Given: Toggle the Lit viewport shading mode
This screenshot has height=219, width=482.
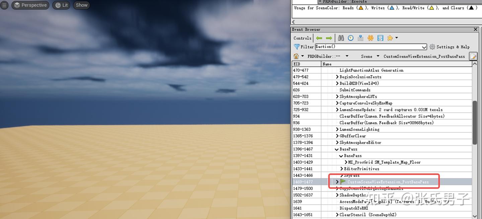Looking at the screenshot, I should click(x=61, y=5).
